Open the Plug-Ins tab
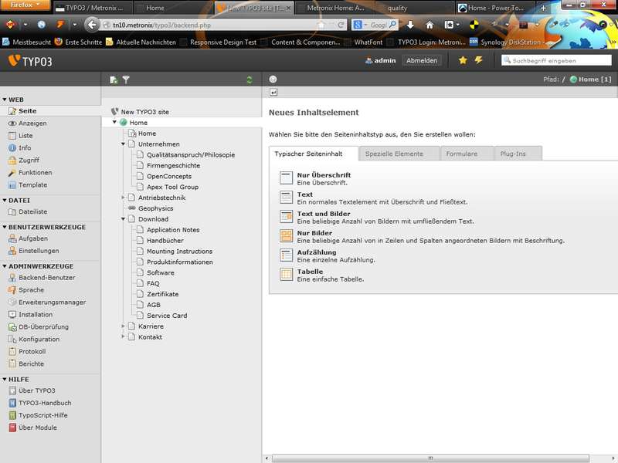This screenshot has width=618, height=463. click(512, 154)
